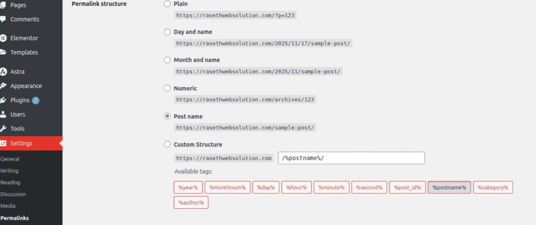Click the Comments bubble icon
Image resolution: width=536 pixels, height=225 pixels.
(4, 19)
